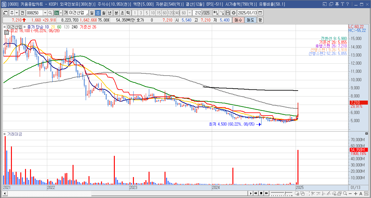The height and width of the screenshot is (198, 371).
Task: Click the rewind button in playback controls
Action: click(256, 193)
